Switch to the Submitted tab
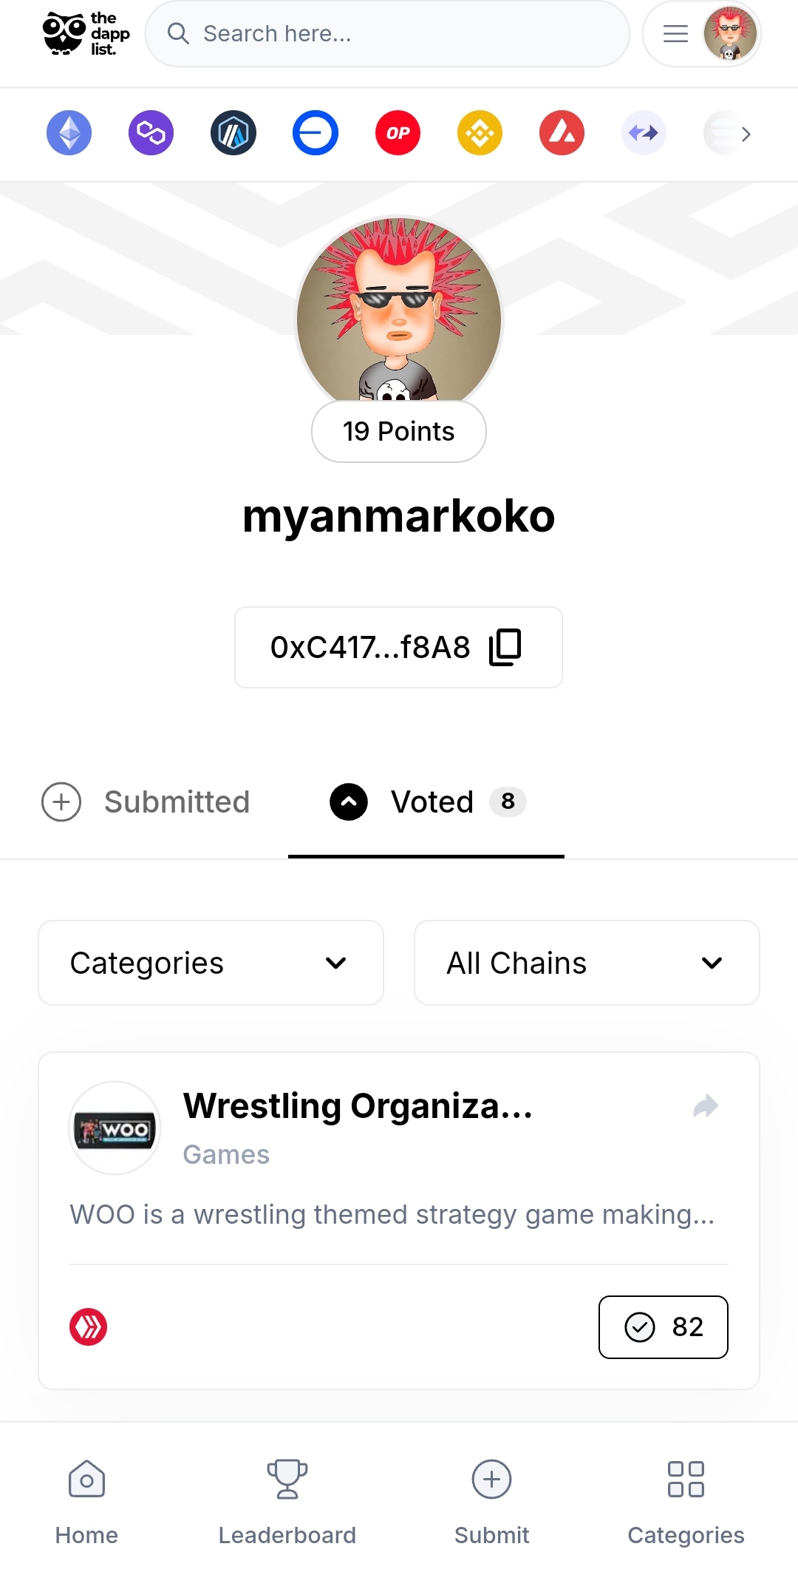The height and width of the screenshot is (1572, 798). click(x=146, y=802)
